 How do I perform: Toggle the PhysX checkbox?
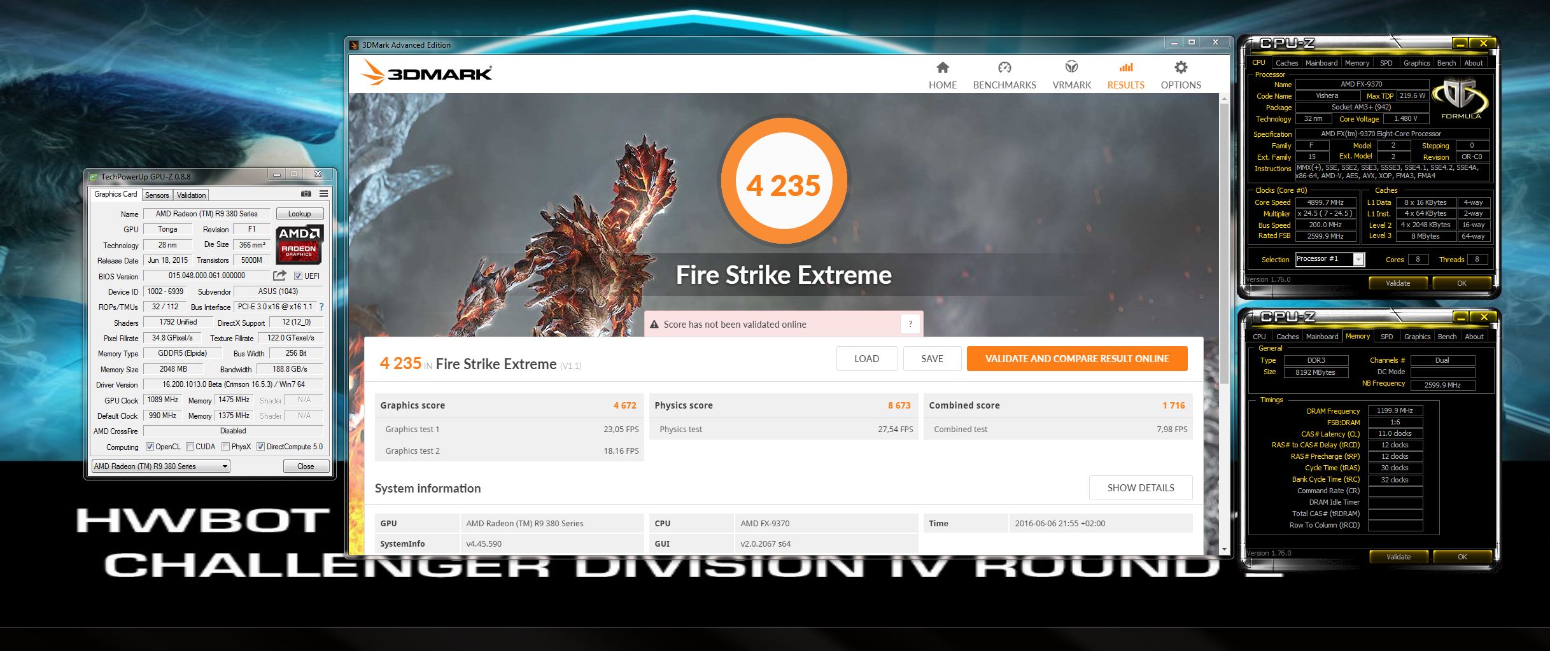[x=225, y=447]
